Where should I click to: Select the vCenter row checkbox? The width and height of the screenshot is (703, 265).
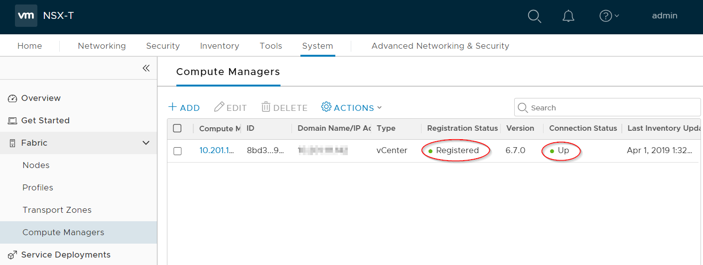pos(177,151)
